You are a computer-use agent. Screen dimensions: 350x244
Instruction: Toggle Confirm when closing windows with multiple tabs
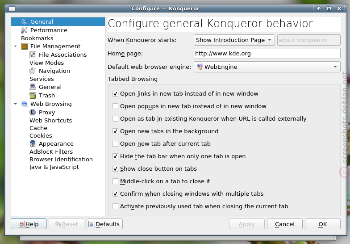[x=115, y=194]
